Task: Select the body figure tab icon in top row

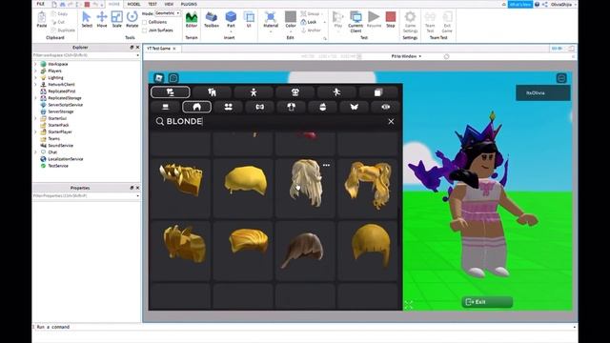Action: tap(254, 92)
